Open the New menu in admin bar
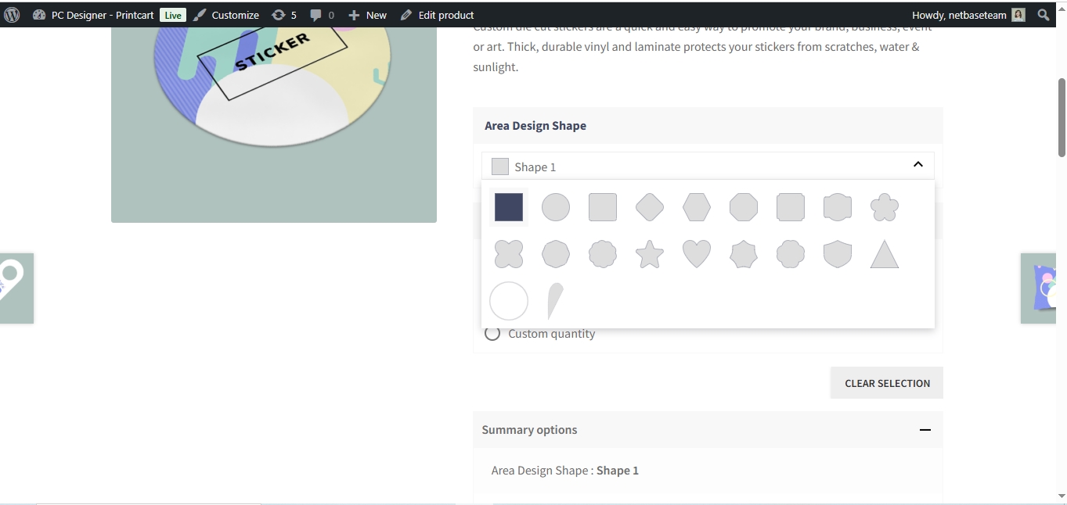1067x505 pixels. [x=367, y=15]
